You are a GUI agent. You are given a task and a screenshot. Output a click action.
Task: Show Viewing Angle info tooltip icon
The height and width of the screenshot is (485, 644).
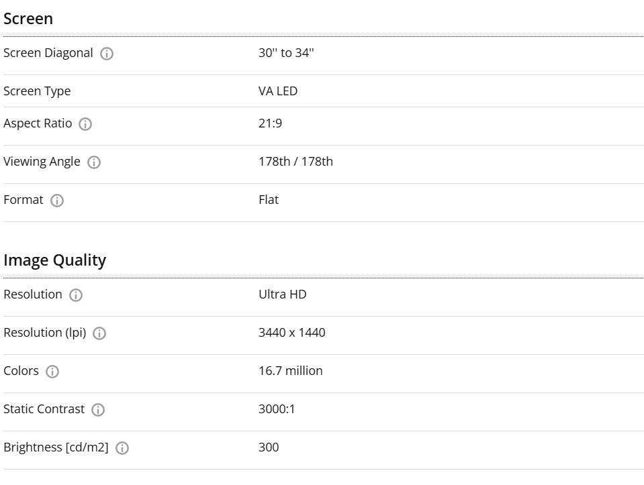pyautogui.click(x=94, y=162)
